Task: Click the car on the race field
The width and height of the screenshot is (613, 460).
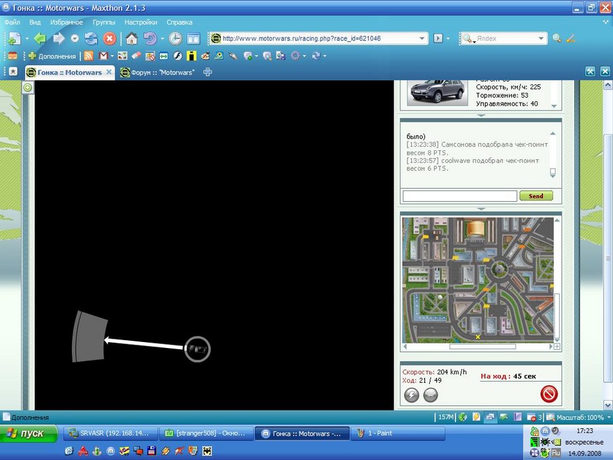Action: click(197, 349)
